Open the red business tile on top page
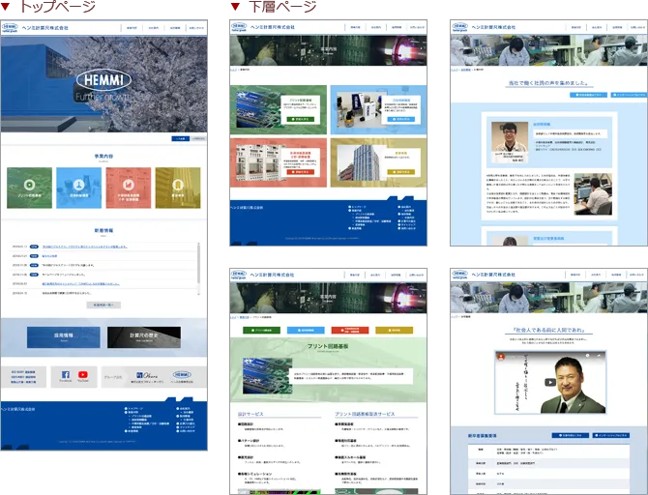The image size is (648, 495). [x=128, y=188]
